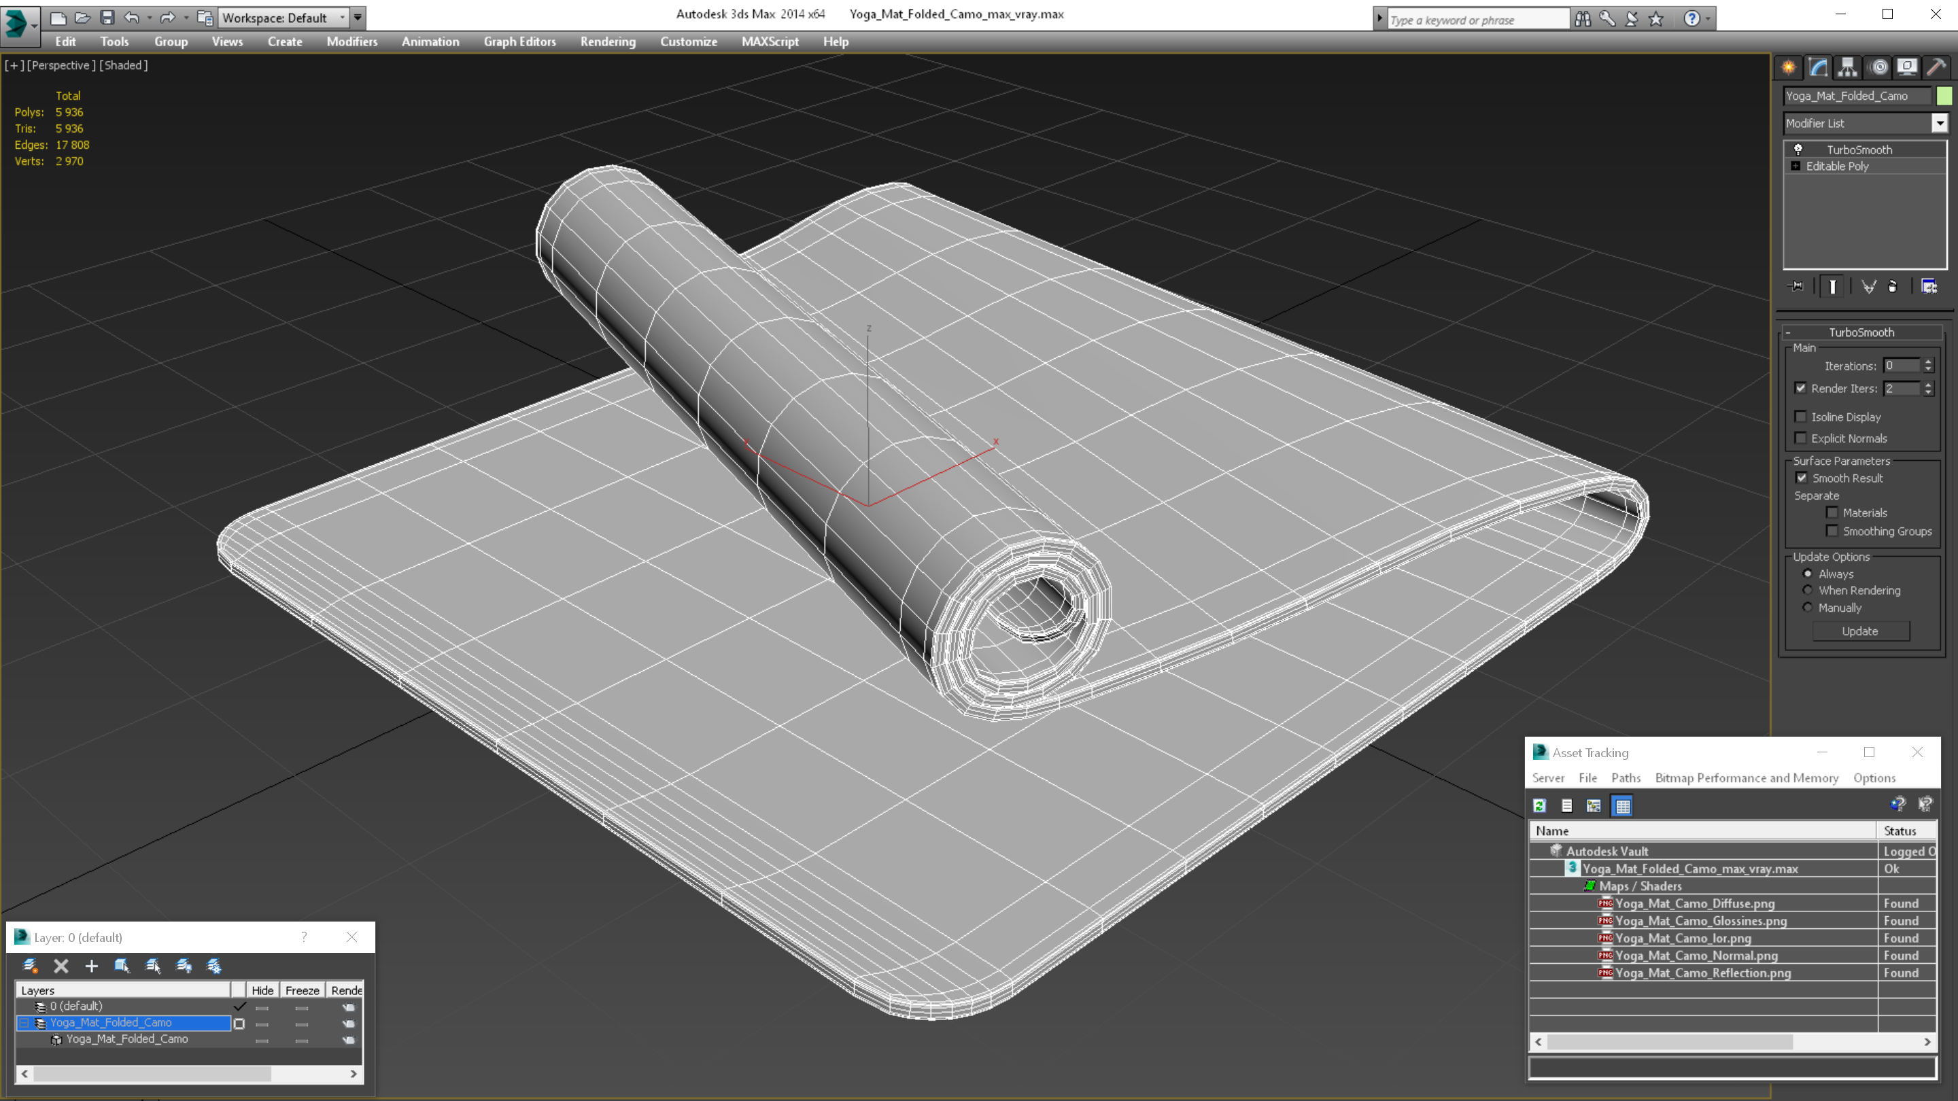Open the Rendering menu
Screen dimensions: 1958x1101
click(x=607, y=41)
